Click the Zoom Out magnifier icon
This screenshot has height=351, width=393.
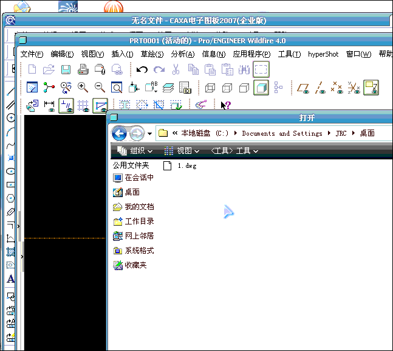[x=100, y=88]
